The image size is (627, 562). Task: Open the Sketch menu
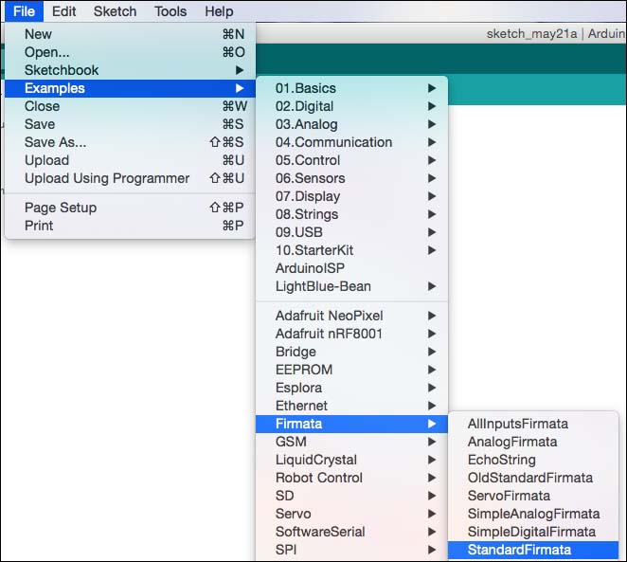tap(116, 11)
